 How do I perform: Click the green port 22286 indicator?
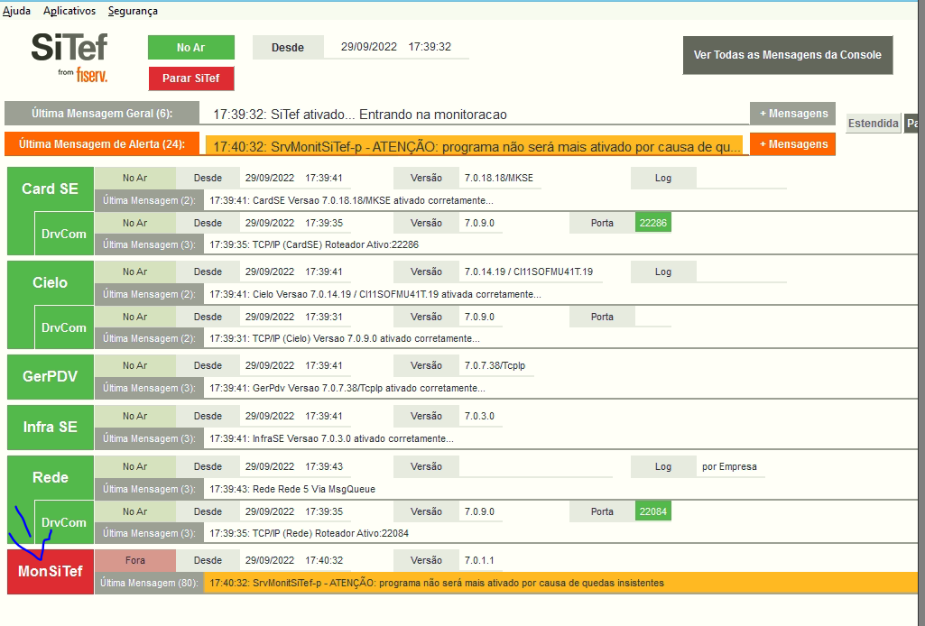(653, 223)
